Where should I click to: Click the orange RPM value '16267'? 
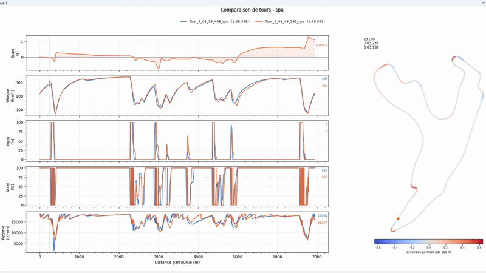(323, 223)
